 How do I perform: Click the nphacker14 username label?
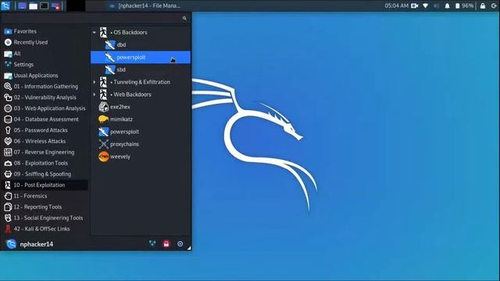click(x=37, y=244)
